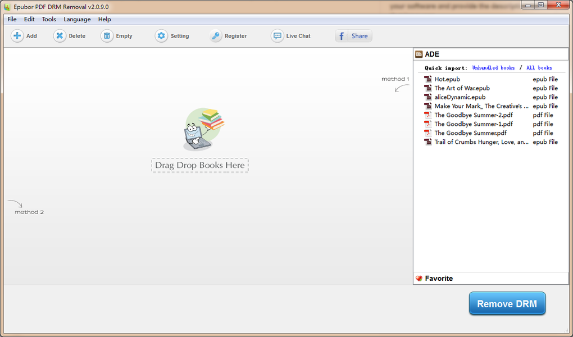573x337 pixels.
Task: Click The Art of War.epub file icon
Action: (x=428, y=88)
